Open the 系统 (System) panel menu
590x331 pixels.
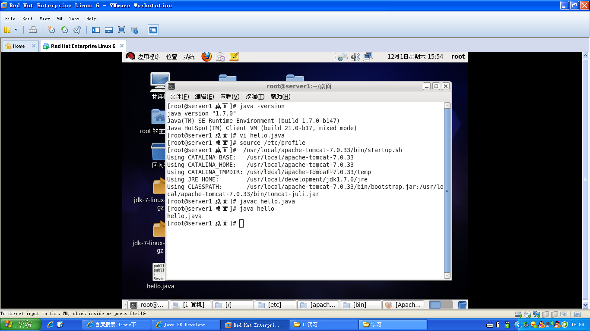tap(189, 57)
